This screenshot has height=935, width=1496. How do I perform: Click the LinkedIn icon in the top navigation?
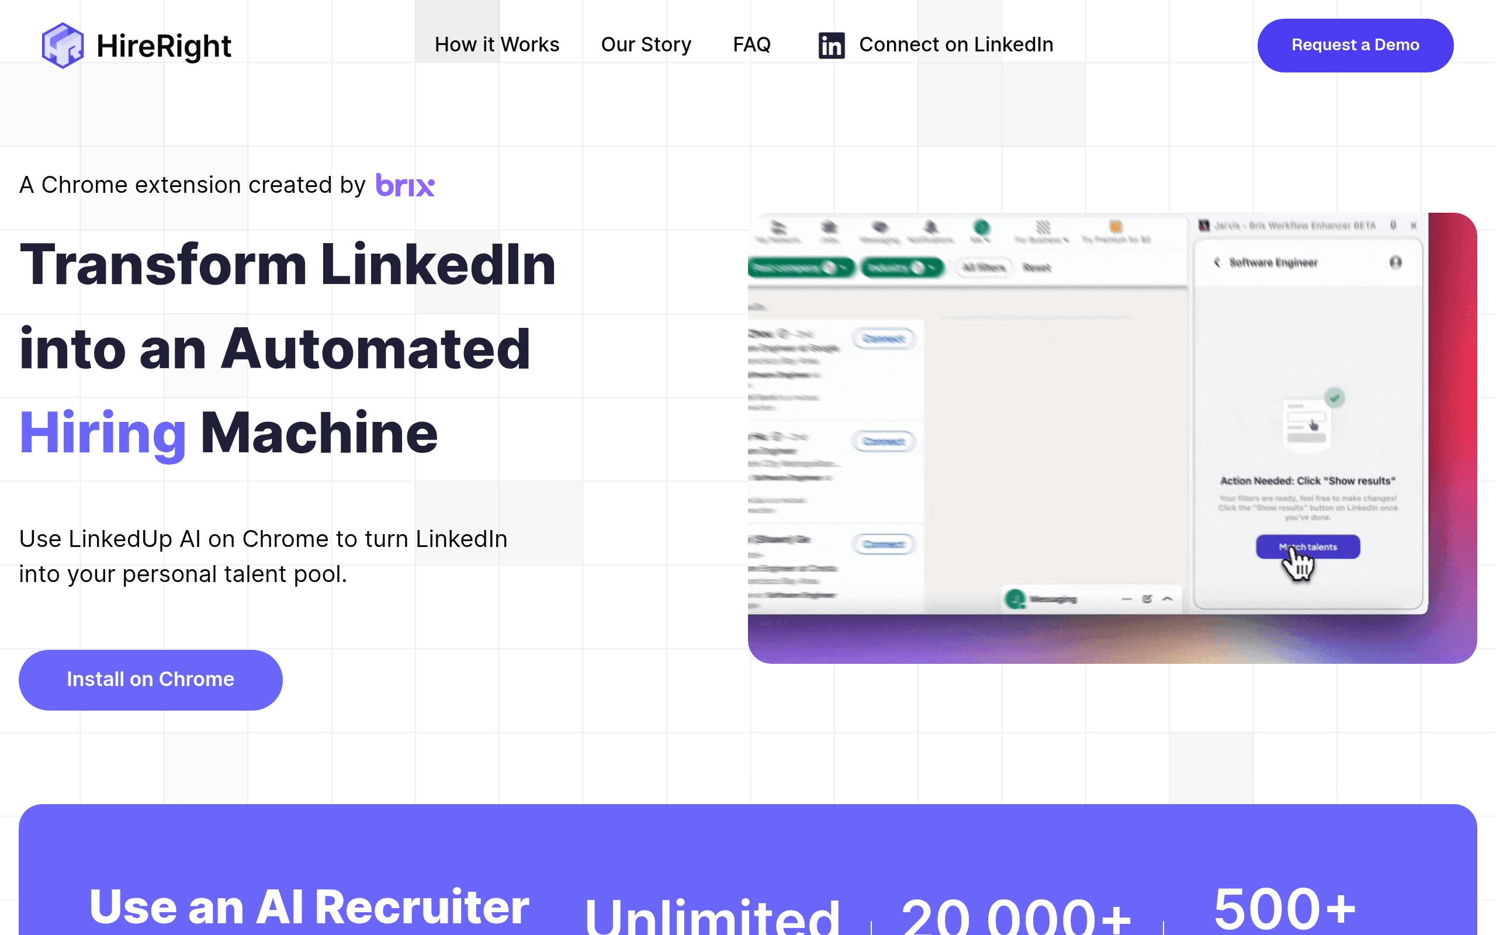[x=830, y=44]
